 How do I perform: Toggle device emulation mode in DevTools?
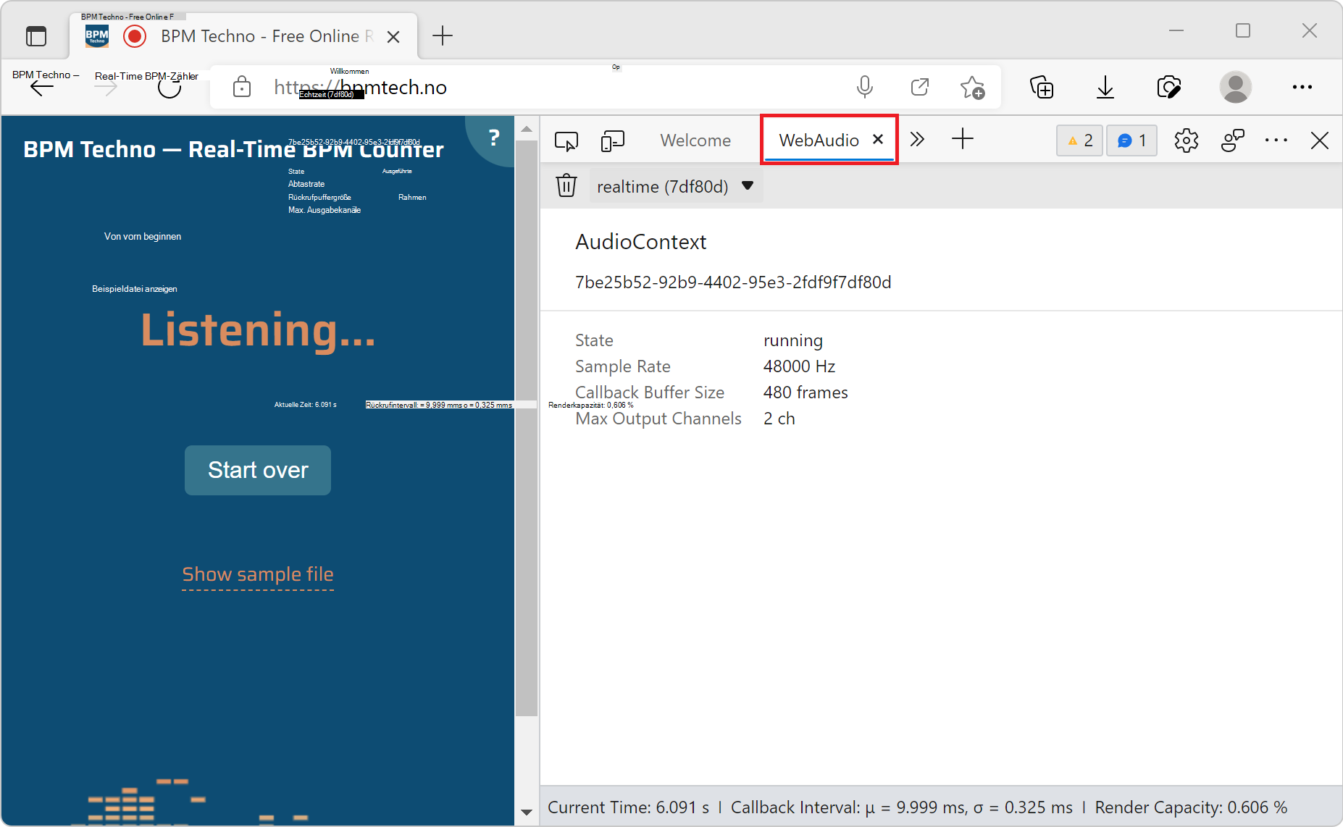(x=612, y=140)
